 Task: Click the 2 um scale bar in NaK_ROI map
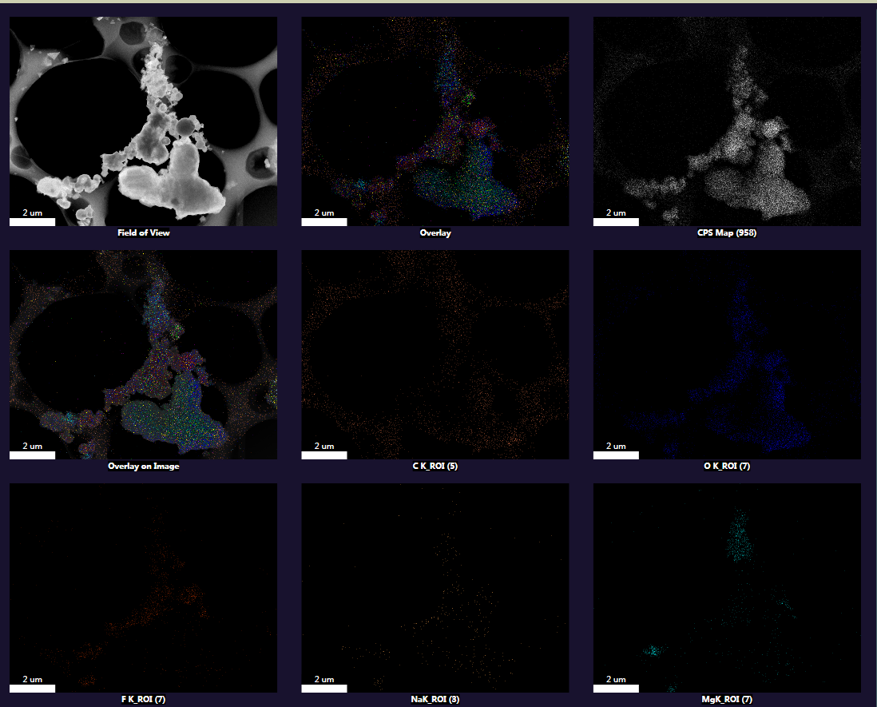[x=324, y=689]
